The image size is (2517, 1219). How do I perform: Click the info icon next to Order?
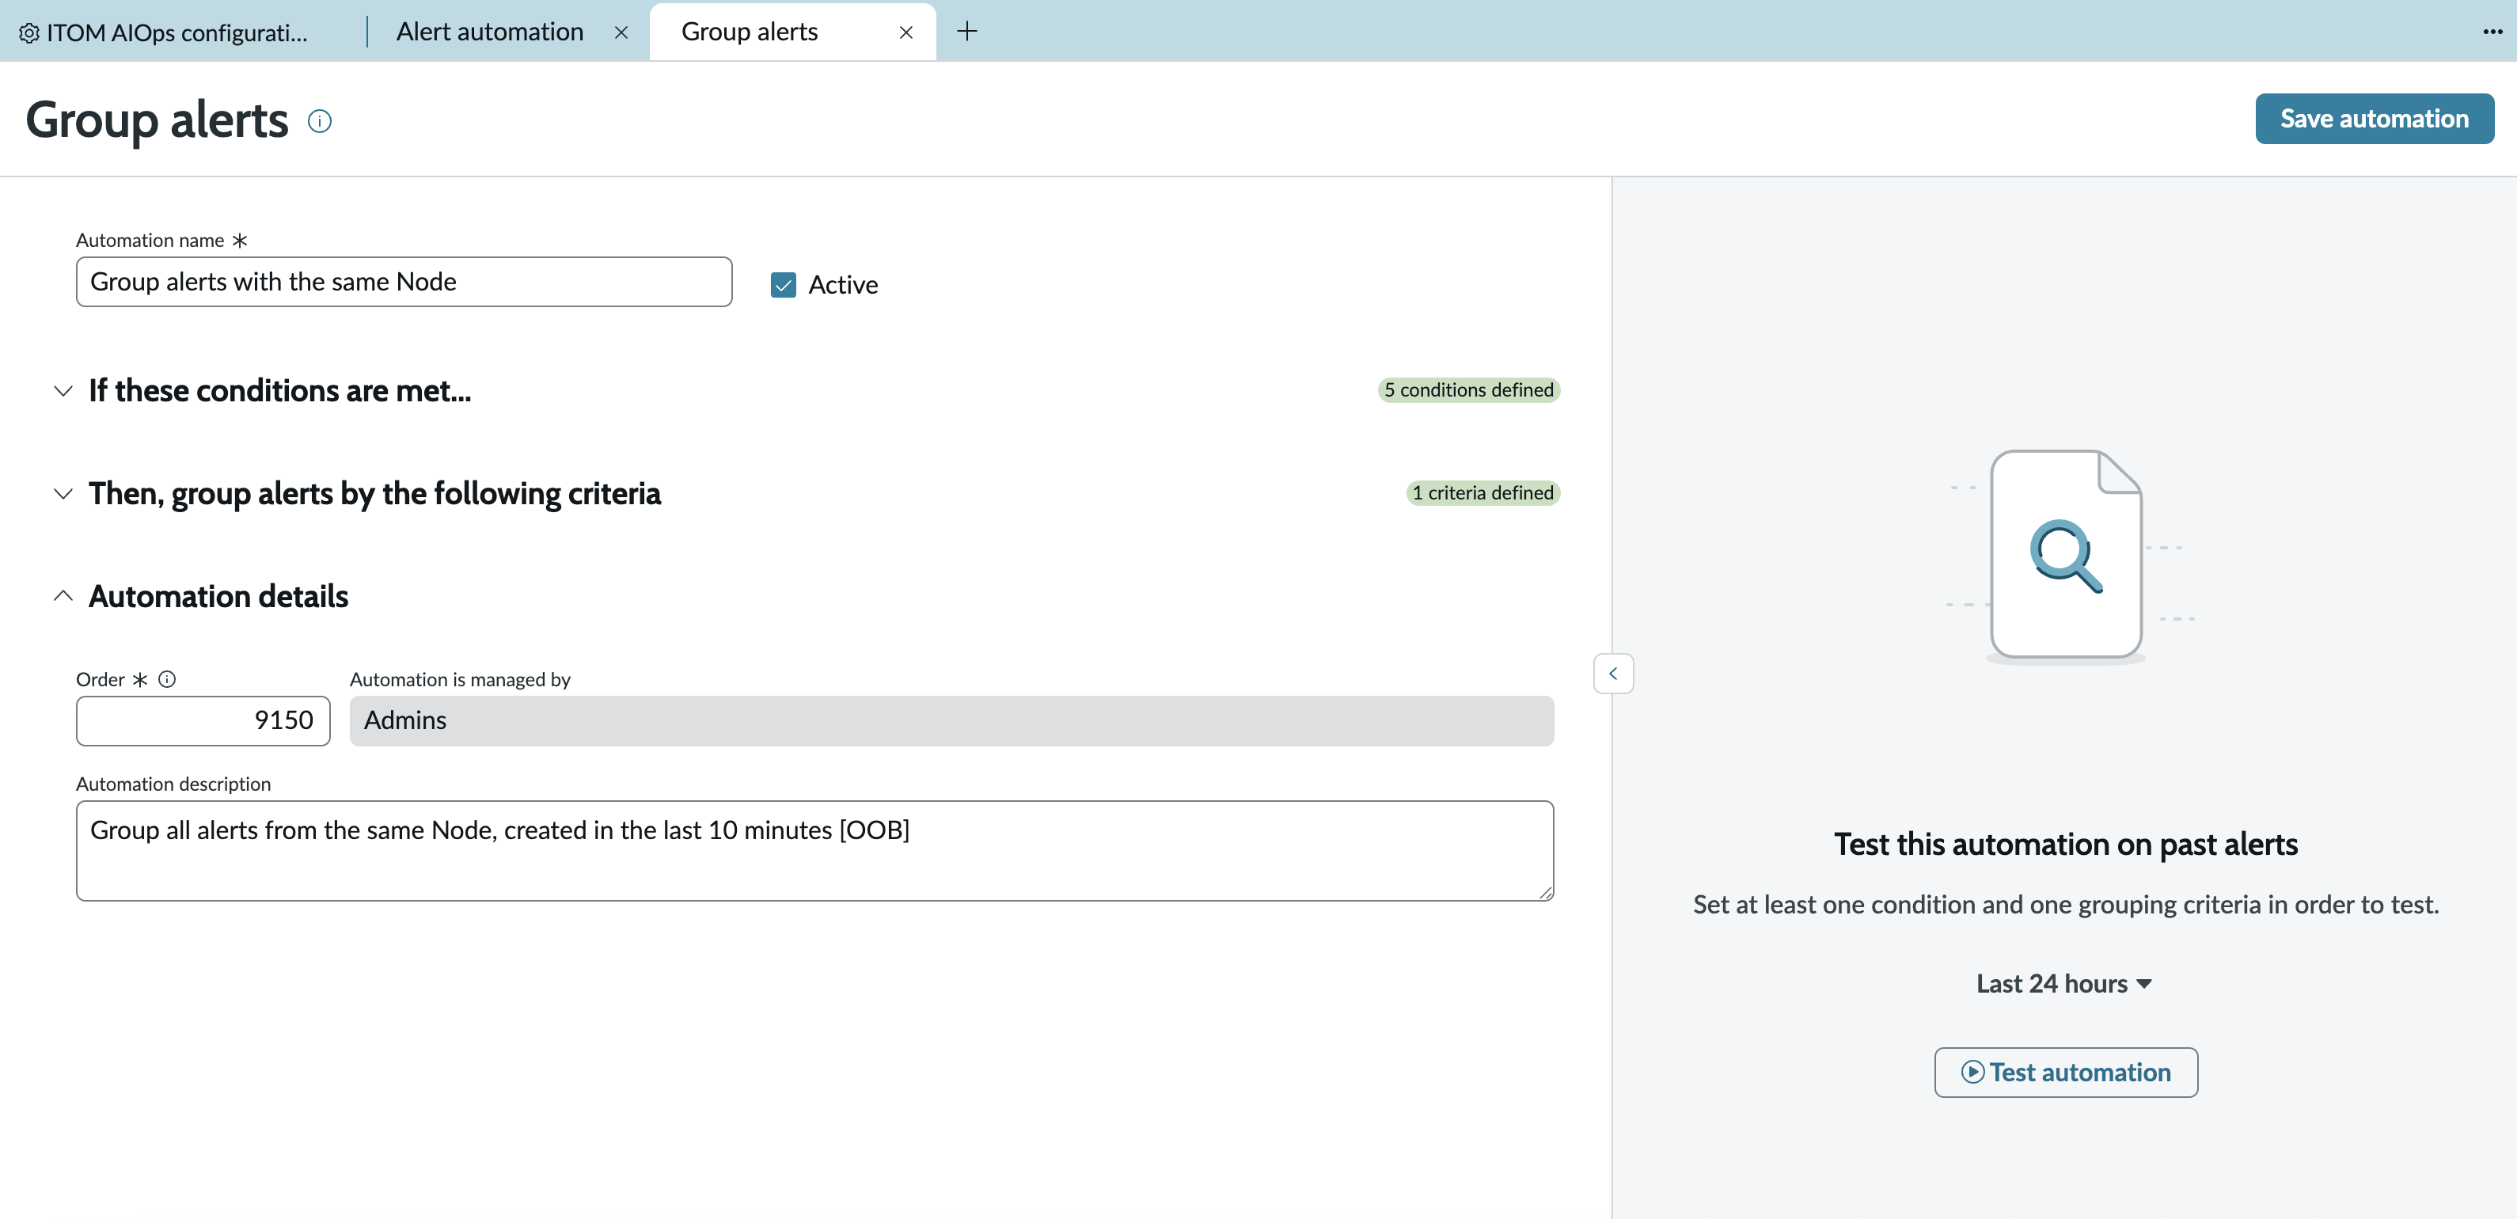(x=167, y=679)
